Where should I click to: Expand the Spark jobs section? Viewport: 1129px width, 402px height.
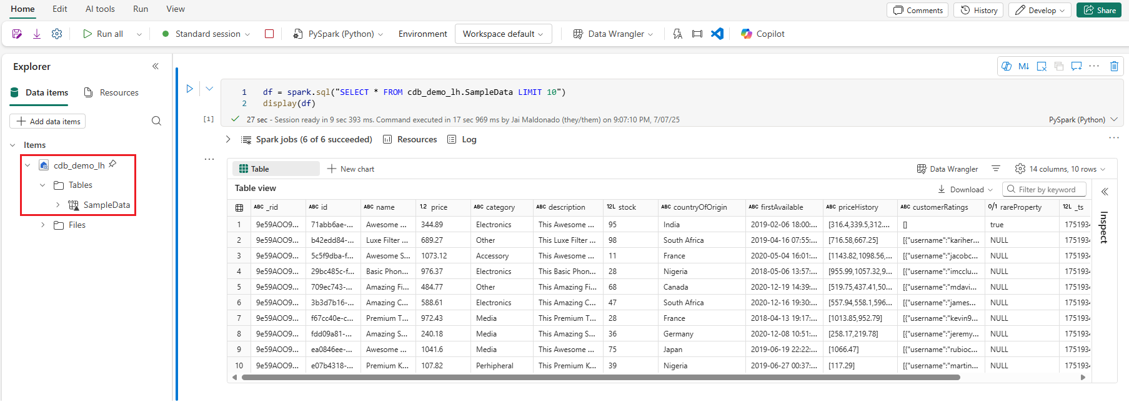[228, 139]
